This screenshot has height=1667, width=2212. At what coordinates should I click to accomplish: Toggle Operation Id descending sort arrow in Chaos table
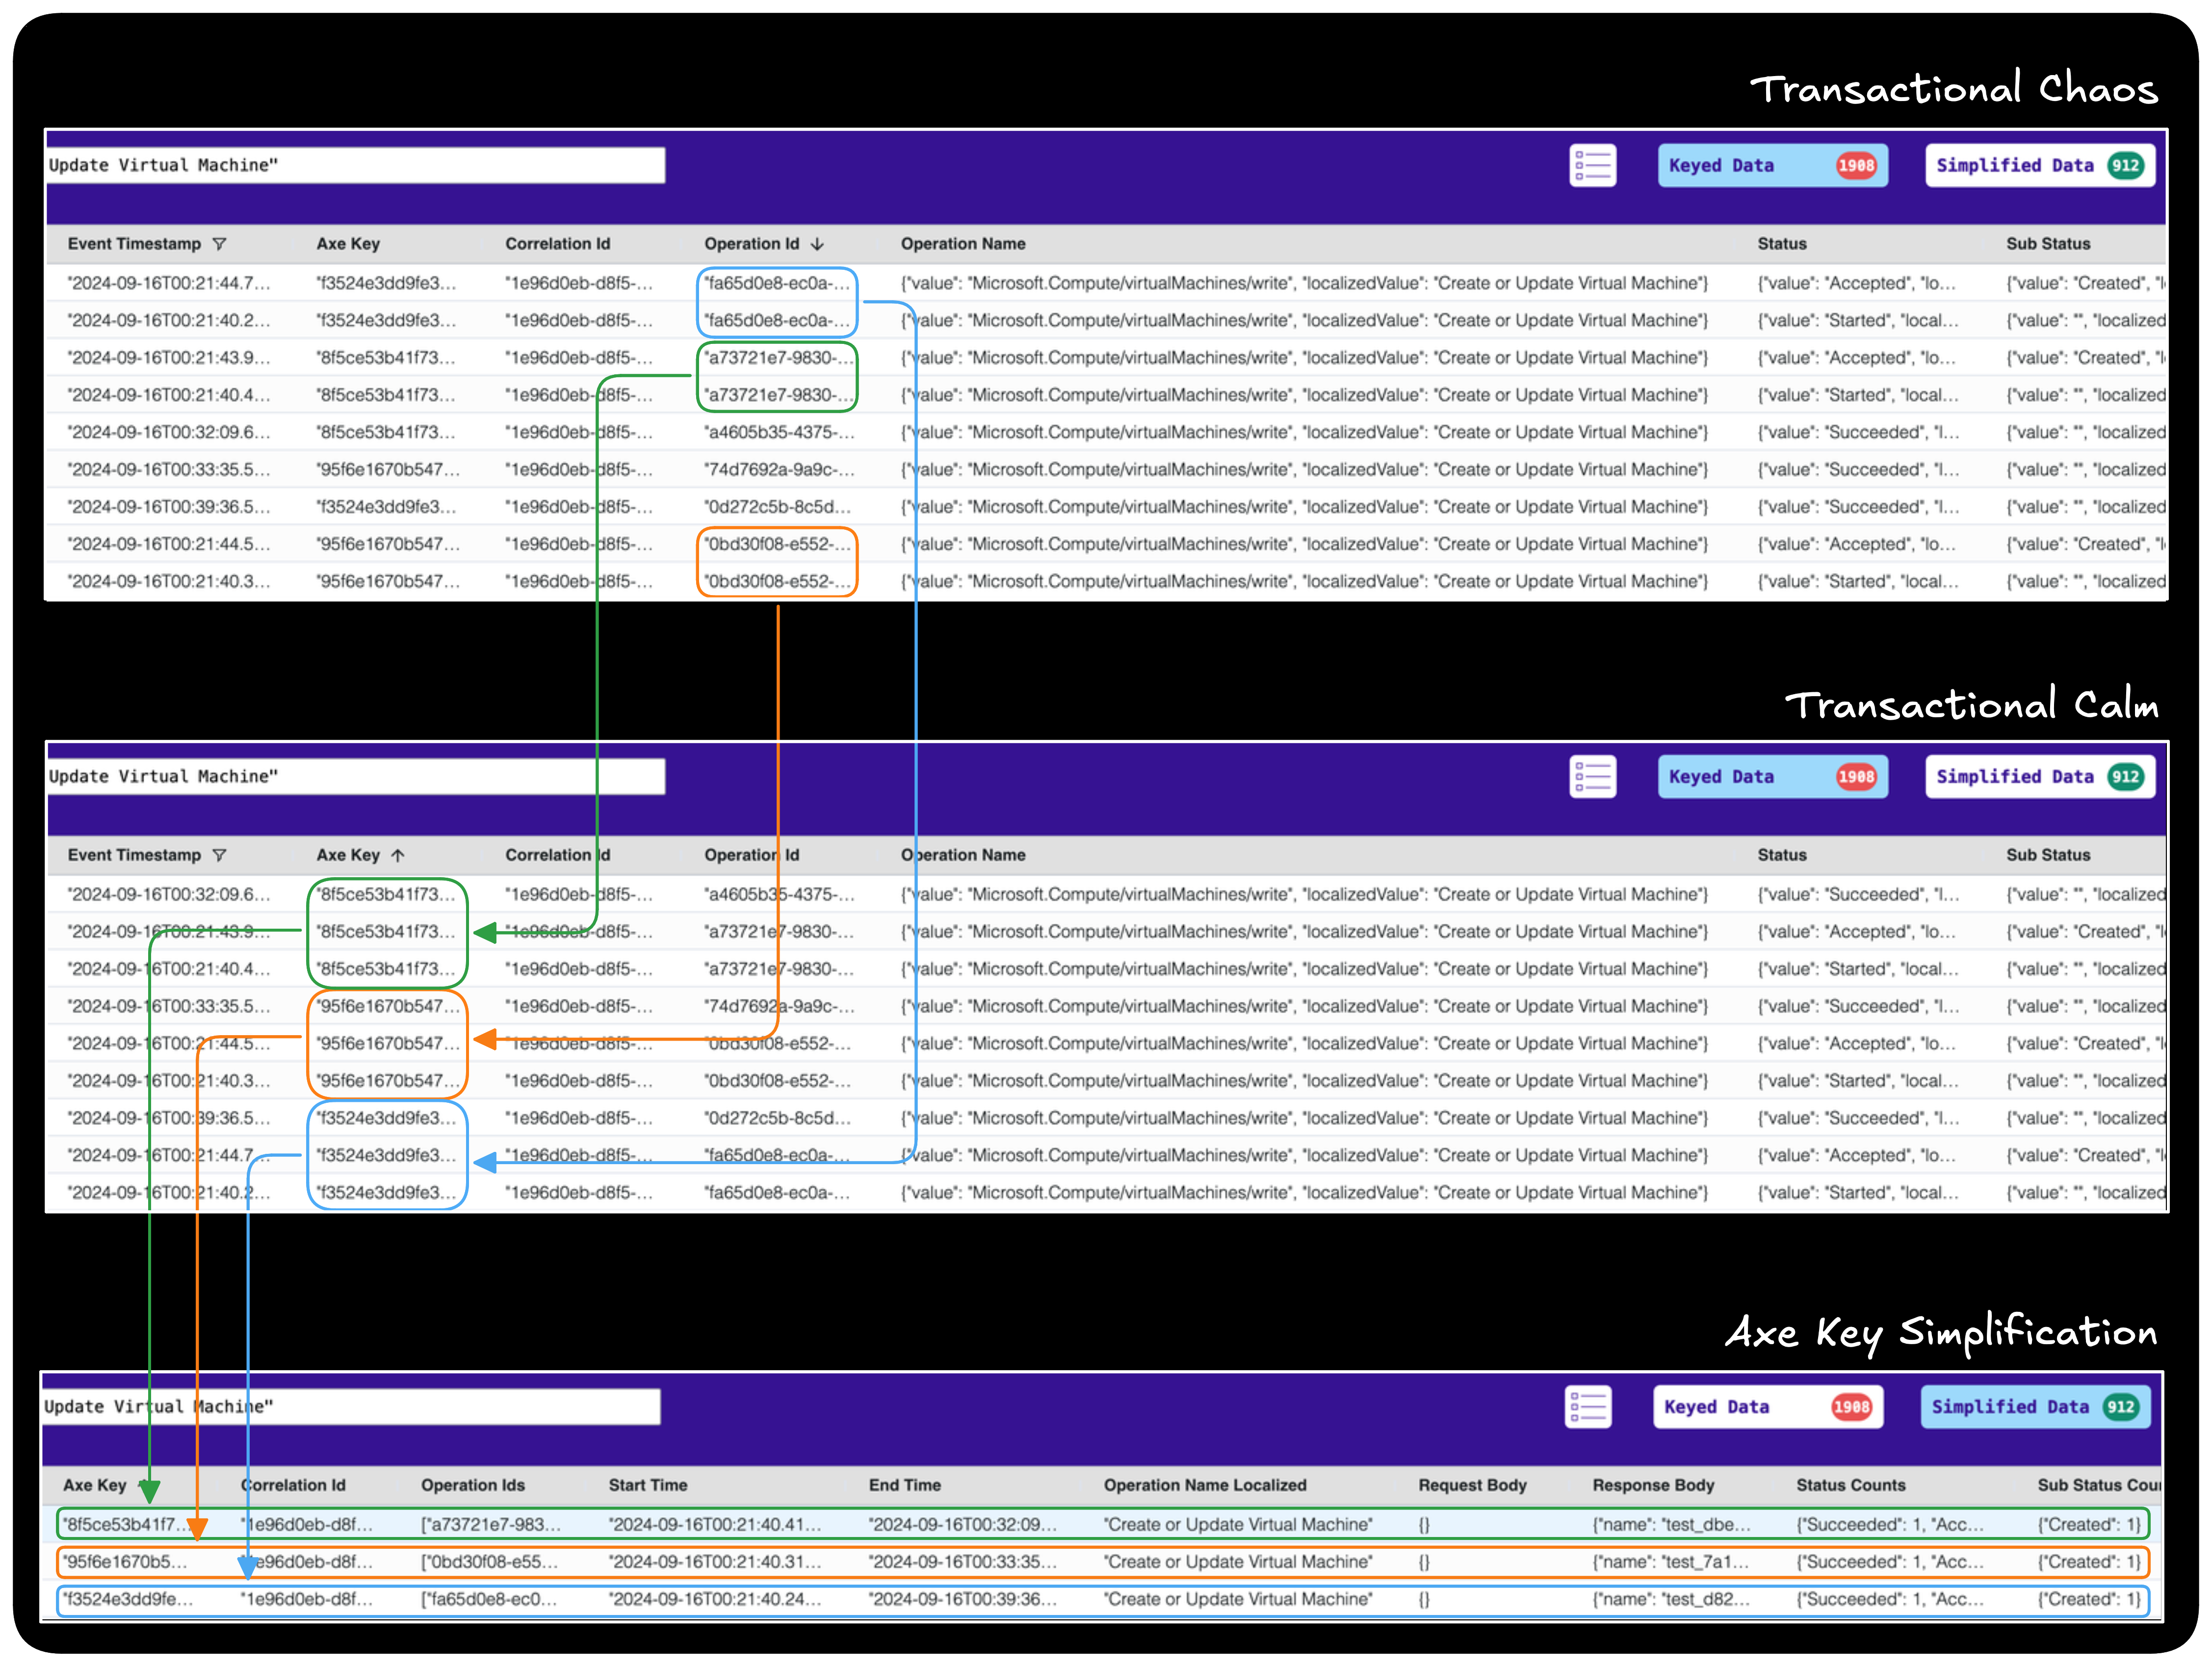817,244
